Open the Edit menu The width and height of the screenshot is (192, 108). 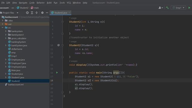pos(8,3)
